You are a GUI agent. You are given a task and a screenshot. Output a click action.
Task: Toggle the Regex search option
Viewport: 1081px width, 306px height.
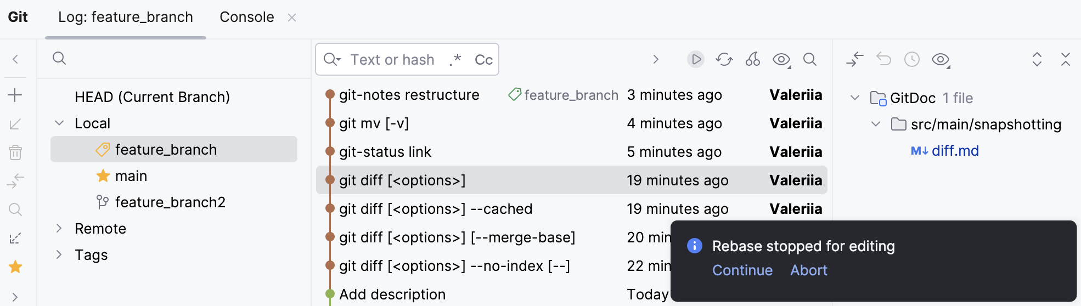[455, 59]
